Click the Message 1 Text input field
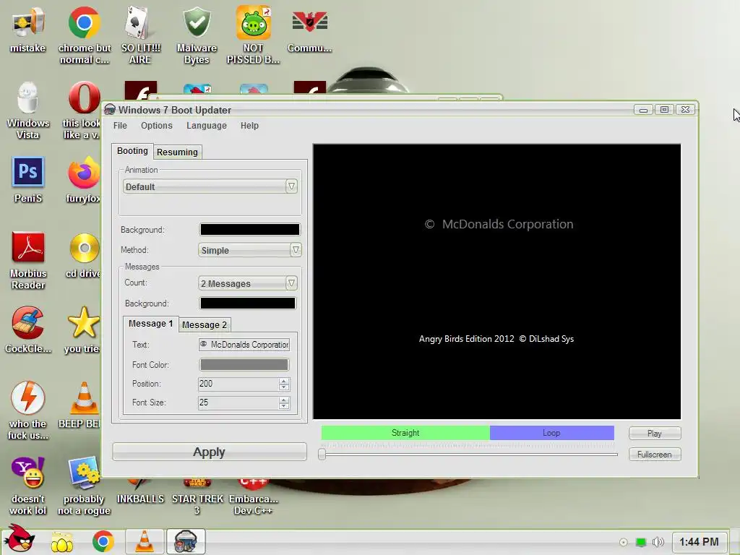Screen dimensions: 740x555 tap(244, 345)
